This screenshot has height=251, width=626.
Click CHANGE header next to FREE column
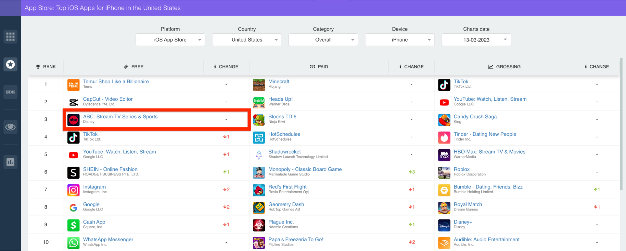coord(226,66)
